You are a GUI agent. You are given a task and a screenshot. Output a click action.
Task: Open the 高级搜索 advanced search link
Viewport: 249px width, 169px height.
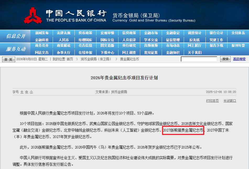pyautogui.click(x=239, y=59)
